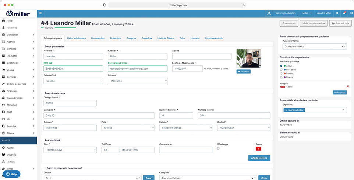Click the Código Postal input field

70,103
